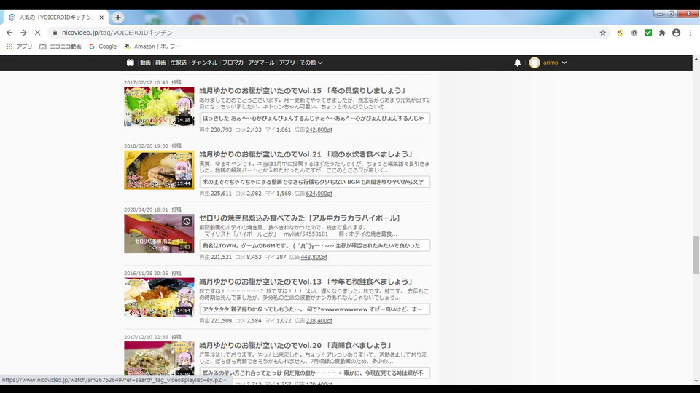Open the Amazon bookmark

(152, 47)
